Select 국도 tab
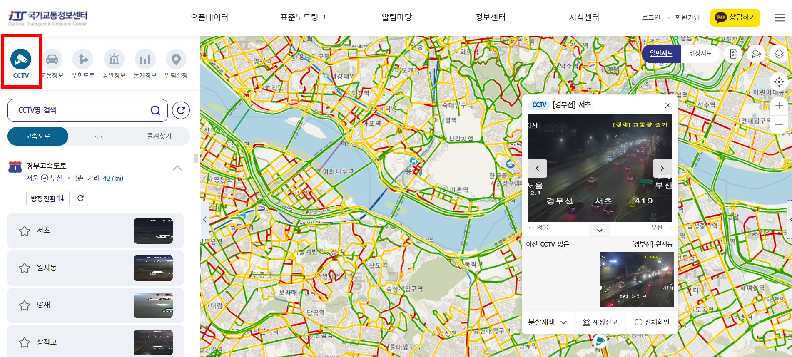The width and height of the screenshot is (792, 357). [x=99, y=136]
